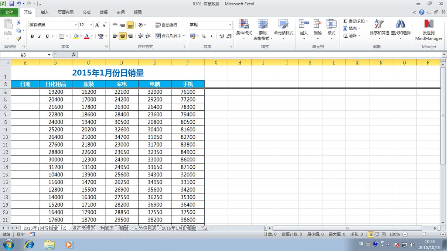Open Sort and Filter (排序和筛选)
This screenshot has height=251, width=447.
point(379,29)
